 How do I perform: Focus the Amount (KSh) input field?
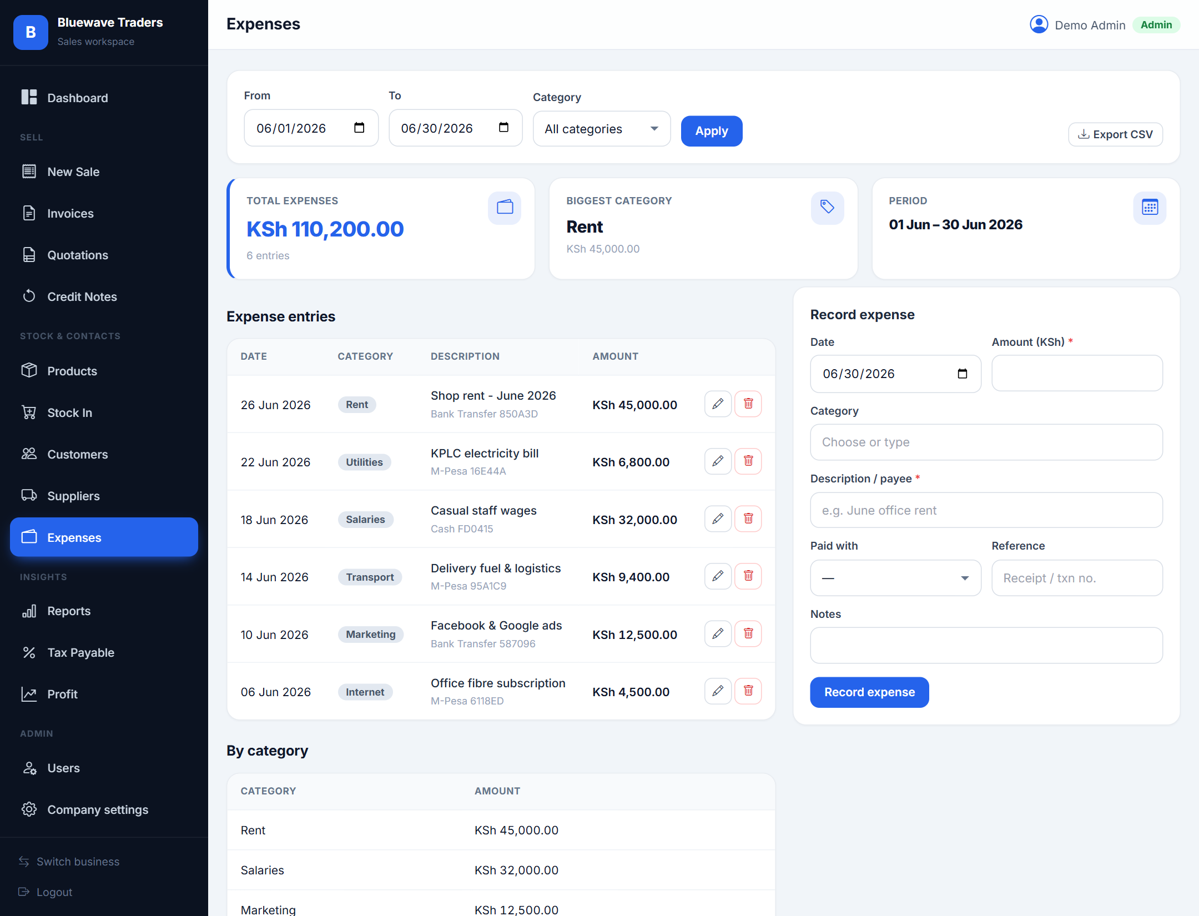point(1077,373)
